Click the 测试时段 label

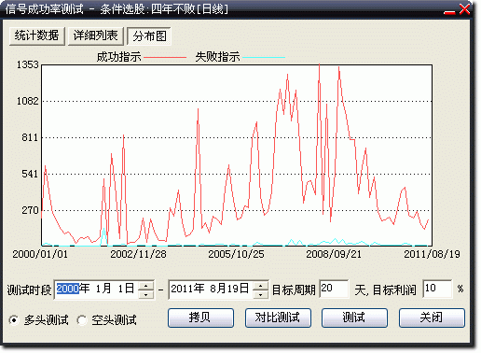coord(29,290)
